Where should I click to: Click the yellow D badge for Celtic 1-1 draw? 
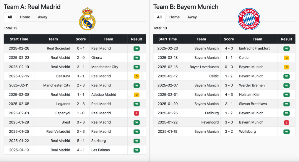[x=286, y=58]
